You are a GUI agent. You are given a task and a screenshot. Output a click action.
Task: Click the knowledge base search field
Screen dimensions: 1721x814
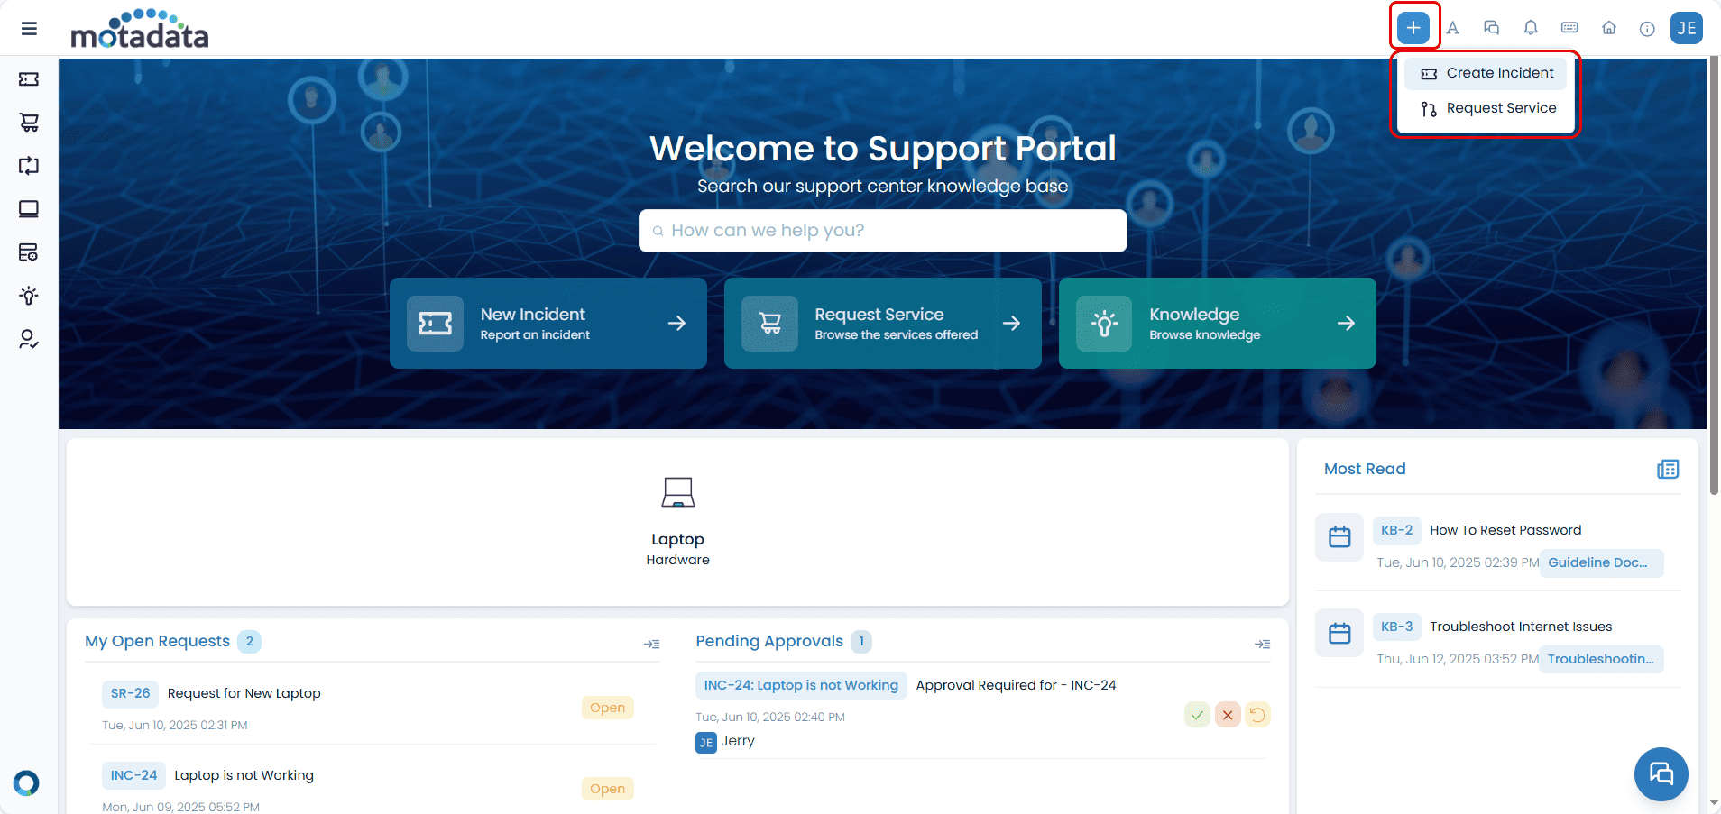point(882,231)
